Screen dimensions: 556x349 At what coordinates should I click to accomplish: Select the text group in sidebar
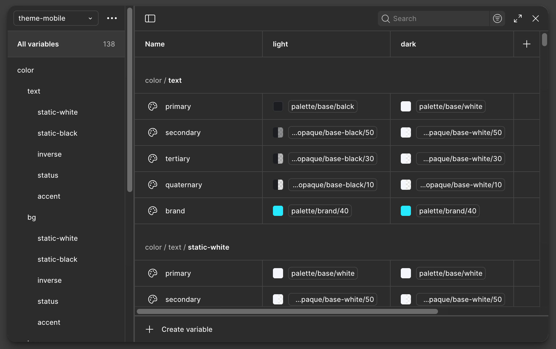click(34, 91)
